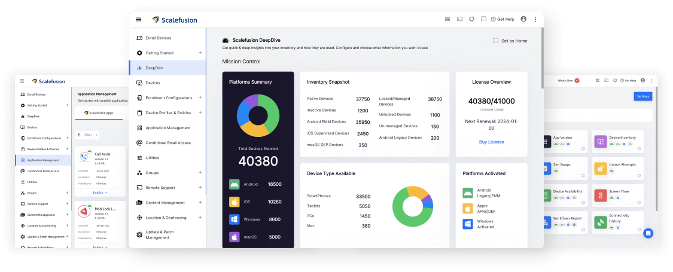Click Get Help in the front window header
This screenshot has width=673, height=272.
point(503,19)
